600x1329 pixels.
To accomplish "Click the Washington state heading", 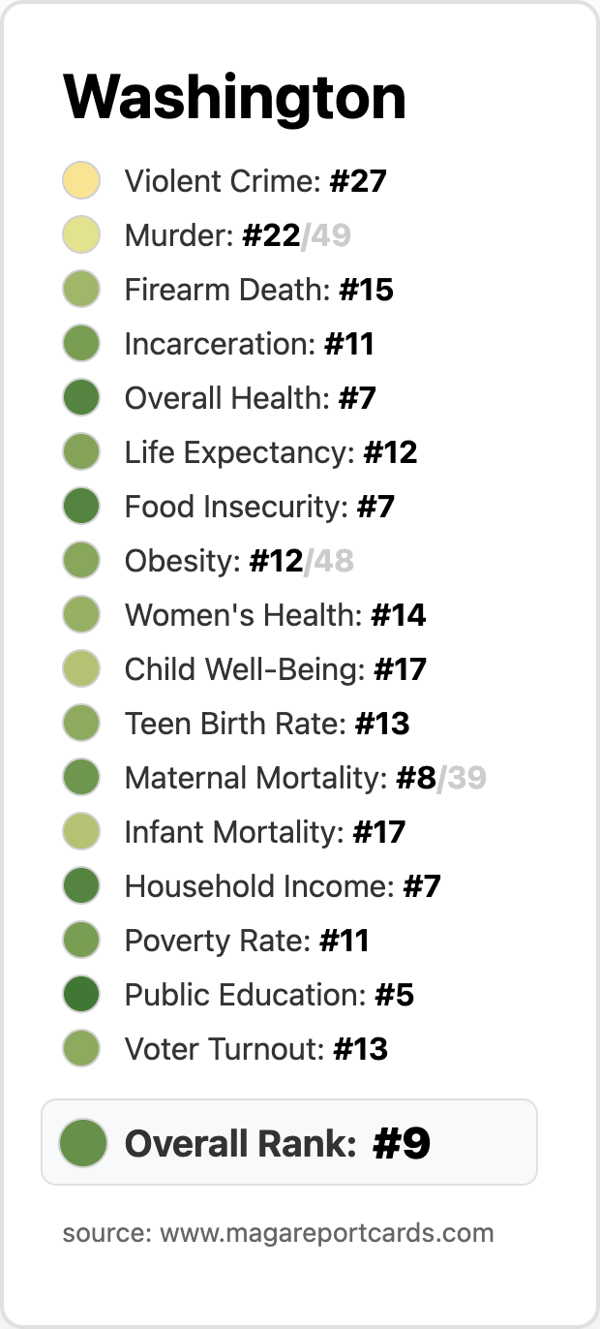I will 234,97.
